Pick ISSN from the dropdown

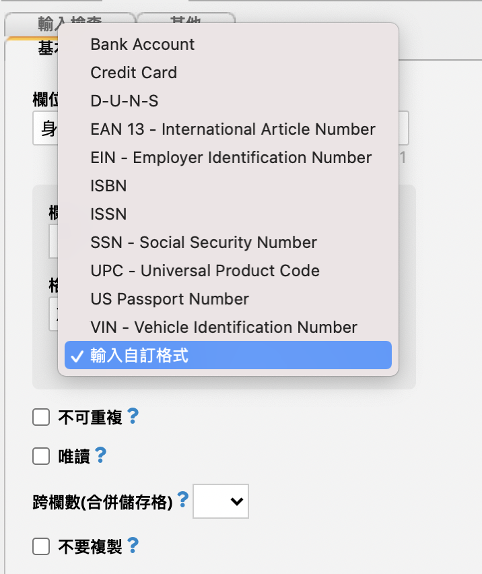point(108,214)
